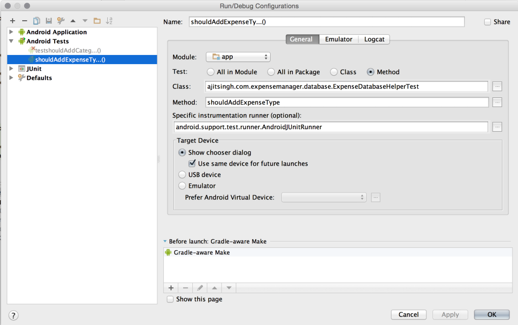Collapse the Before launch section

(165, 242)
